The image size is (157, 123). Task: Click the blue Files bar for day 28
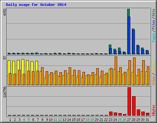click(x=134, y=42)
